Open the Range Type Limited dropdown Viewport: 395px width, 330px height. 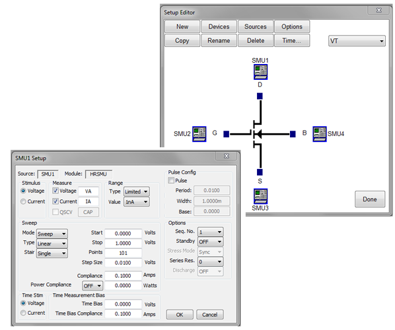[x=137, y=192]
